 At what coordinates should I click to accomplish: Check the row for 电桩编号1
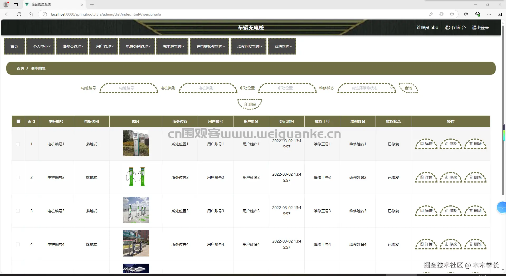tap(18, 144)
